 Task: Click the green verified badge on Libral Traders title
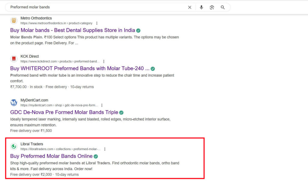pyautogui.click(x=96, y=156)
